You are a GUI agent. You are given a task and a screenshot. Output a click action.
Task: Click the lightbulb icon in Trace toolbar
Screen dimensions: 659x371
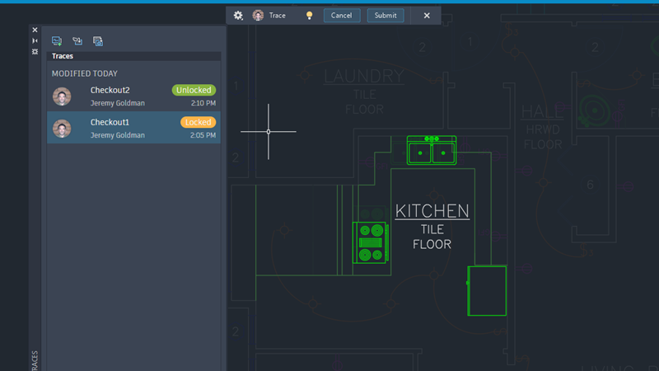click(310, 16)
